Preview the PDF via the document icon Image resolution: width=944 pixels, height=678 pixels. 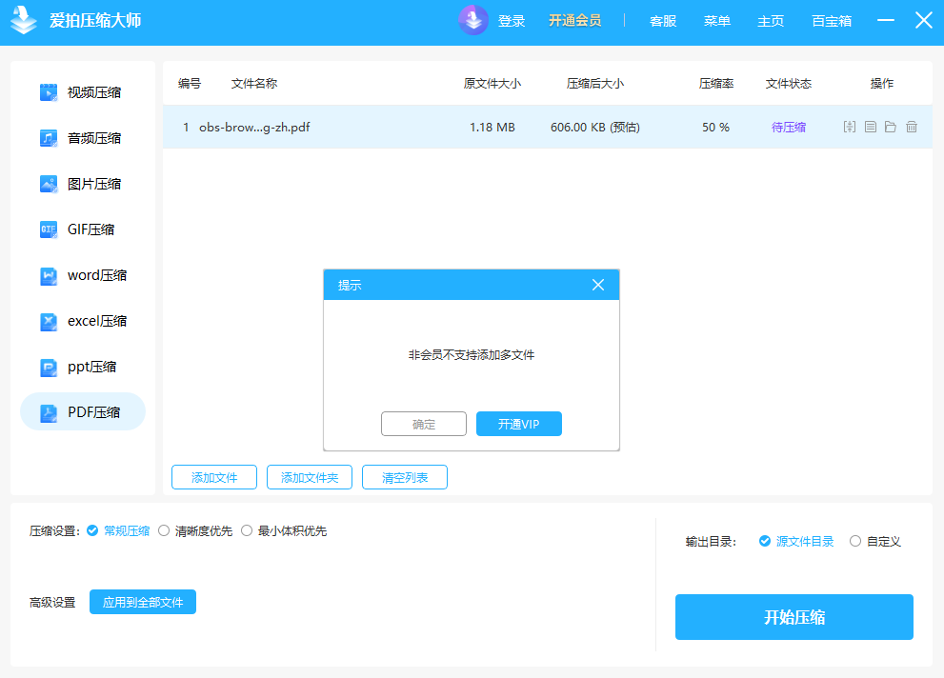[x=870, y=126]
